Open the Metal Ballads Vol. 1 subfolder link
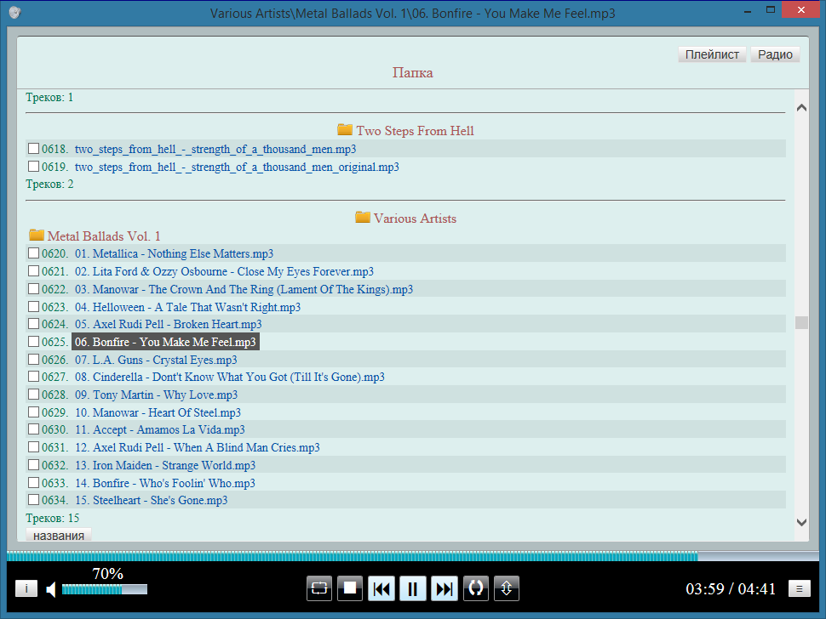Image resolution: width=826 pixels, height=619 pixels. click(x=104, y=236)
